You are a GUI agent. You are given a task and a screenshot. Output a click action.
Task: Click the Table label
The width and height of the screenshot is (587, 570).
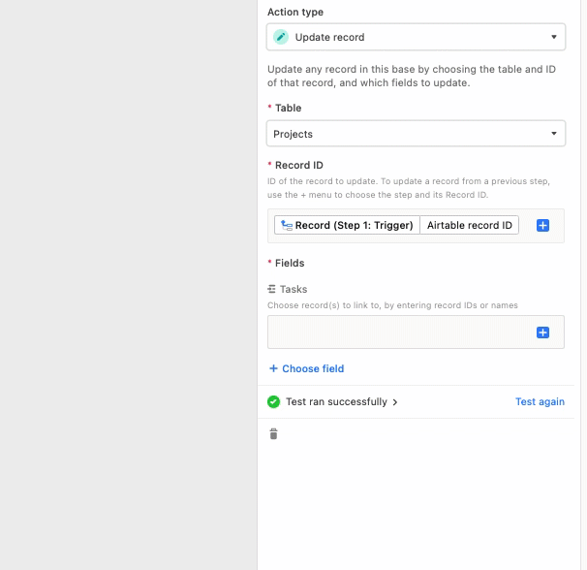(288, 108)
